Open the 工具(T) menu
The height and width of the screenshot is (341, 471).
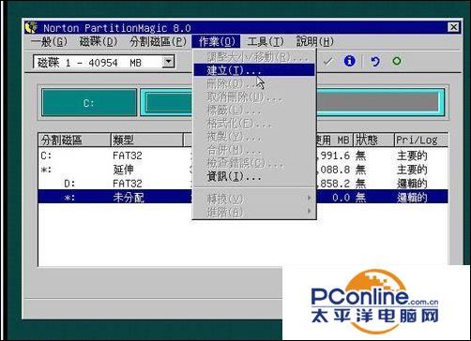pyautogui.click(x=266, y=41)
